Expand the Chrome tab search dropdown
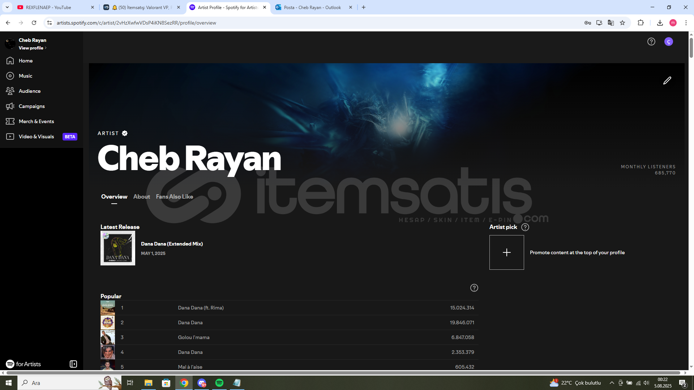This screenshot has height=390, width=694. (x=7, y=7)
